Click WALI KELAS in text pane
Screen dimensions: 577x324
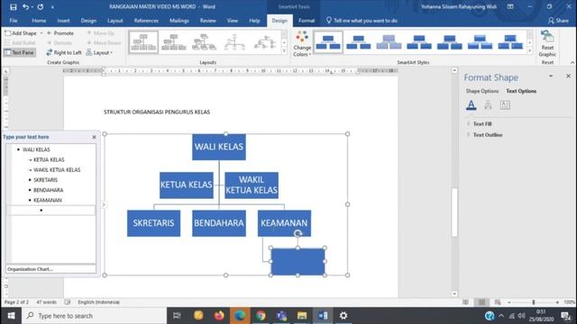(36, 149)
